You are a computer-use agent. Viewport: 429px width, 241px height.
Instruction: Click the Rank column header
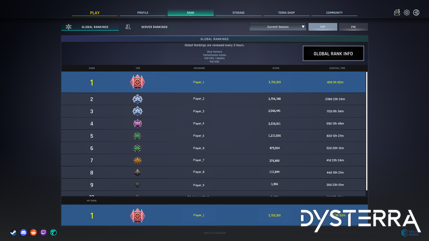92,68
